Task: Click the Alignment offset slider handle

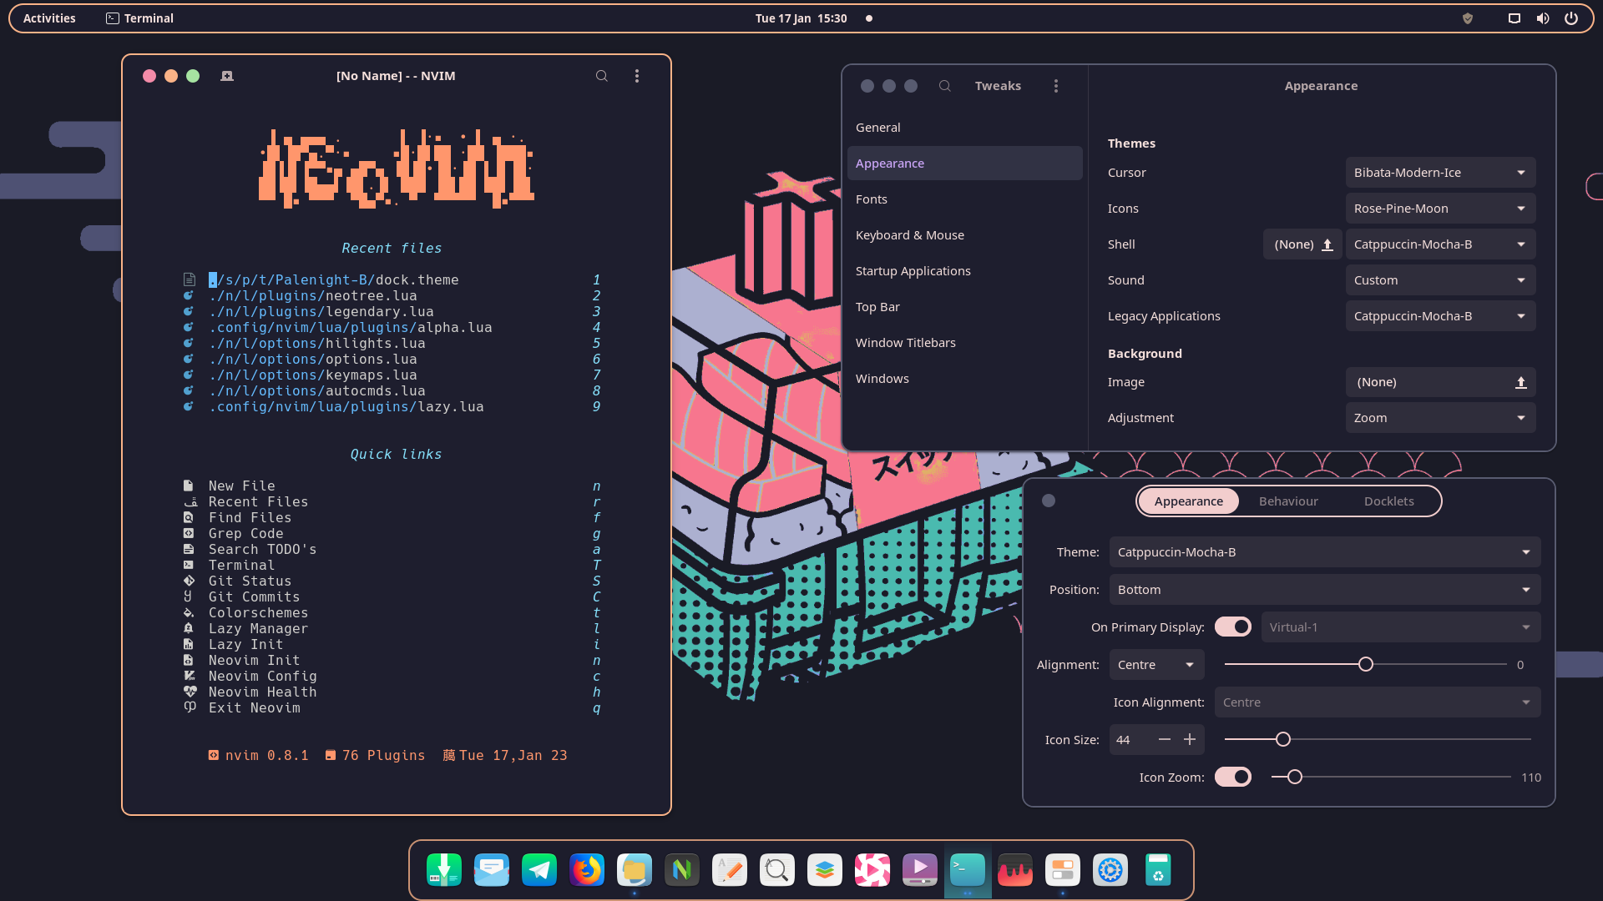Action: 1365,665
